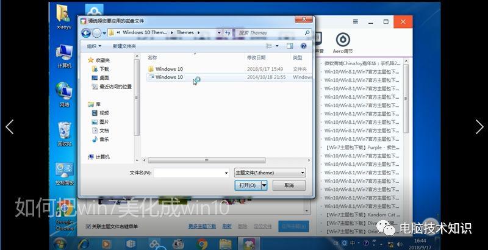Launch Internet Explorer from the taskbar
Image resolution: width=488 pixels, height=250 pixels.
(84, 244)
